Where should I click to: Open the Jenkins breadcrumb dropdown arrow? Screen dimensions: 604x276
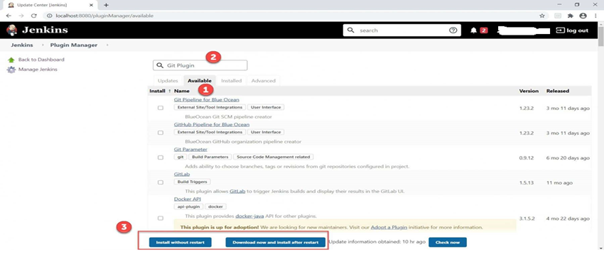pos(43,45)
